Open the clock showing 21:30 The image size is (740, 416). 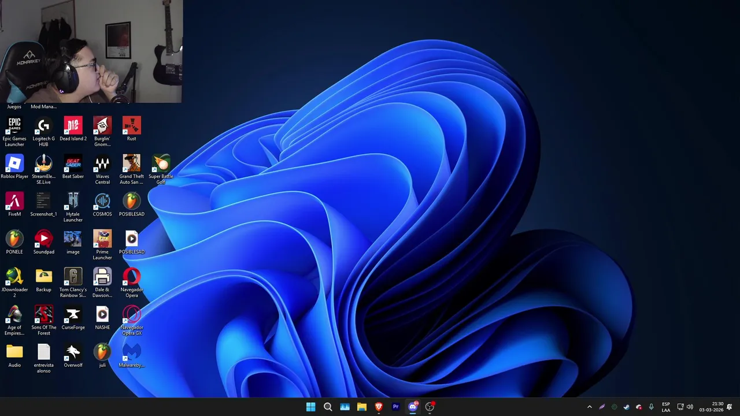pyautogui.click(x=711, y=407)
